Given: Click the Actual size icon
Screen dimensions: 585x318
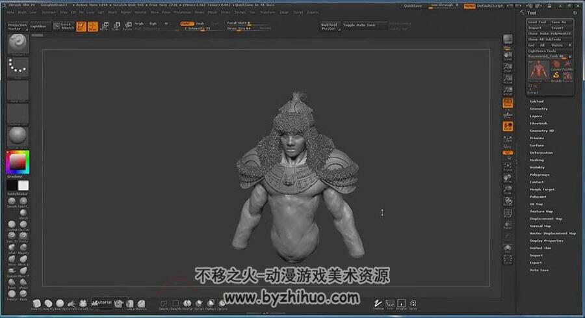Looking at the screenshot, I should click(508, 79).
